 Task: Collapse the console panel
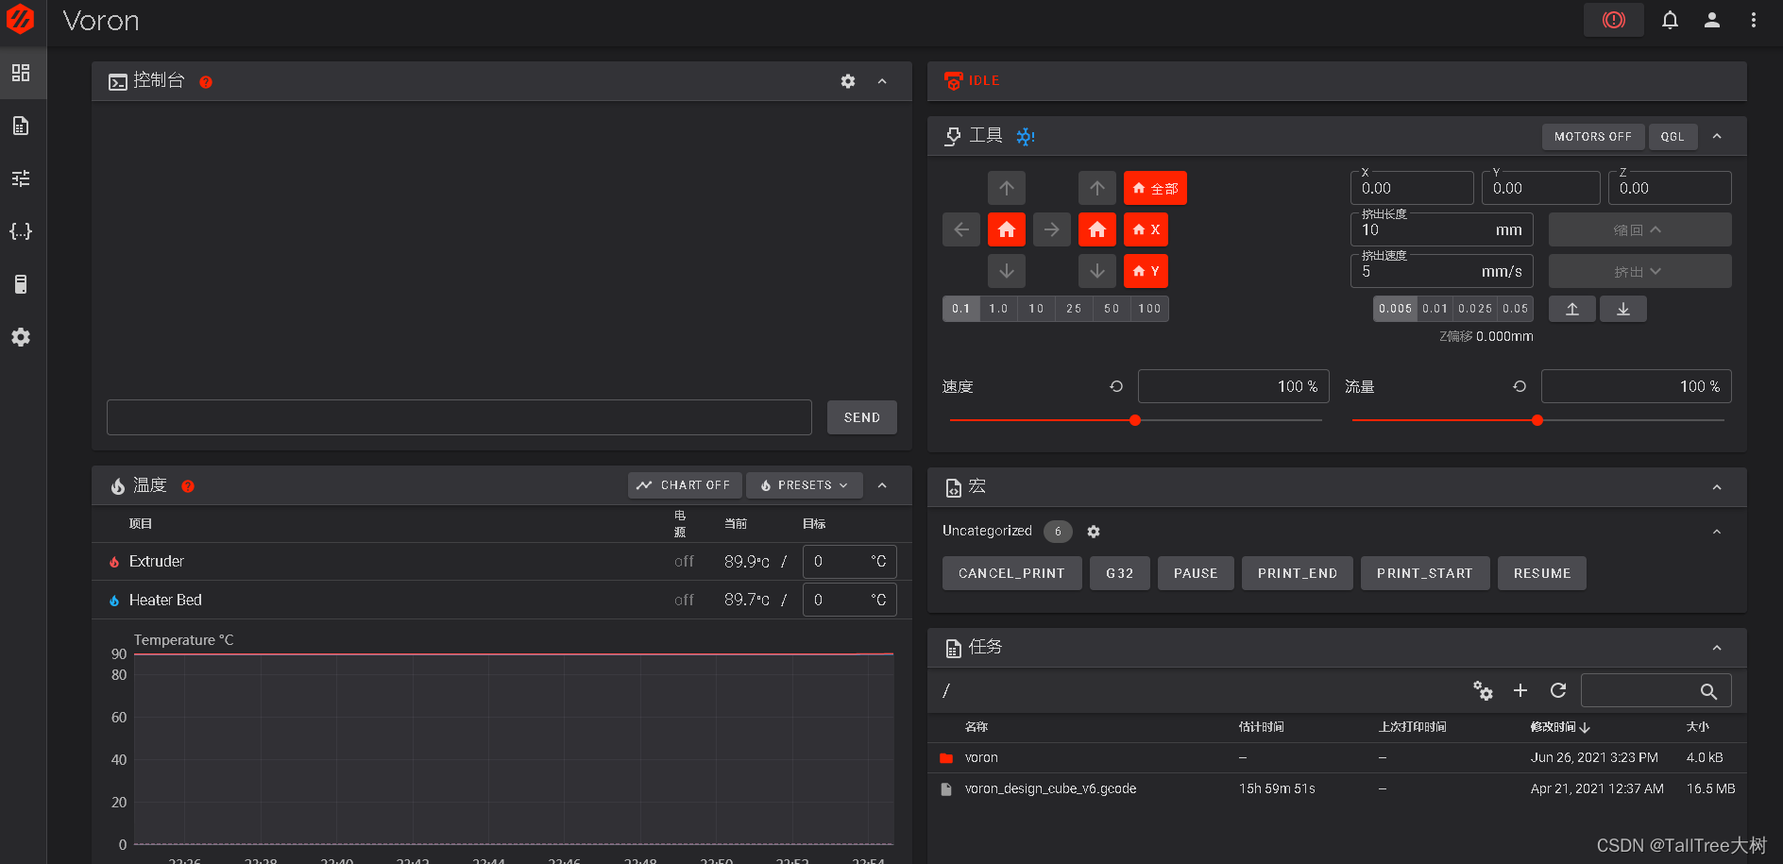(882, 81)
